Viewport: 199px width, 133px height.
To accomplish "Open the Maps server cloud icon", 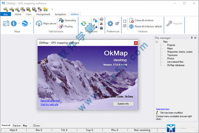I will coord(39,23).
